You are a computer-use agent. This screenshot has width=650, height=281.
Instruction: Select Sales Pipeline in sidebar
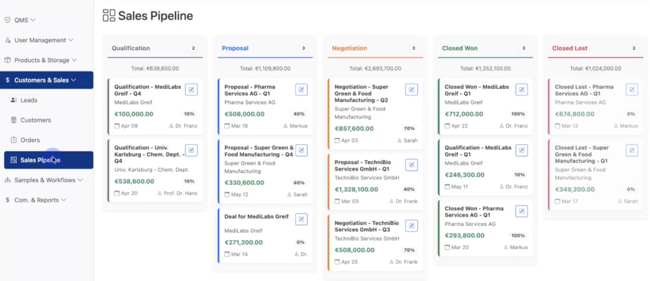point(49,160)
